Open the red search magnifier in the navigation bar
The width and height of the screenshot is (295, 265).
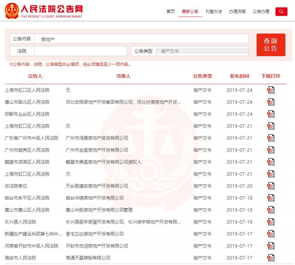pyautogui.click(x=281, y=11)
